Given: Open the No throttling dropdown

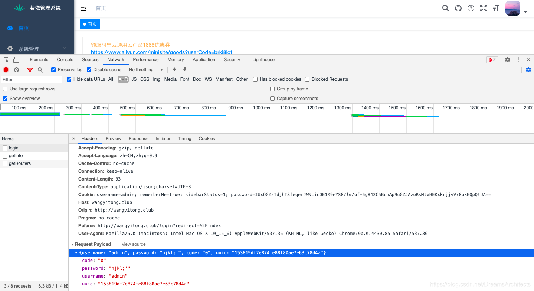Looking at the screenshot, I should point(146,70).
